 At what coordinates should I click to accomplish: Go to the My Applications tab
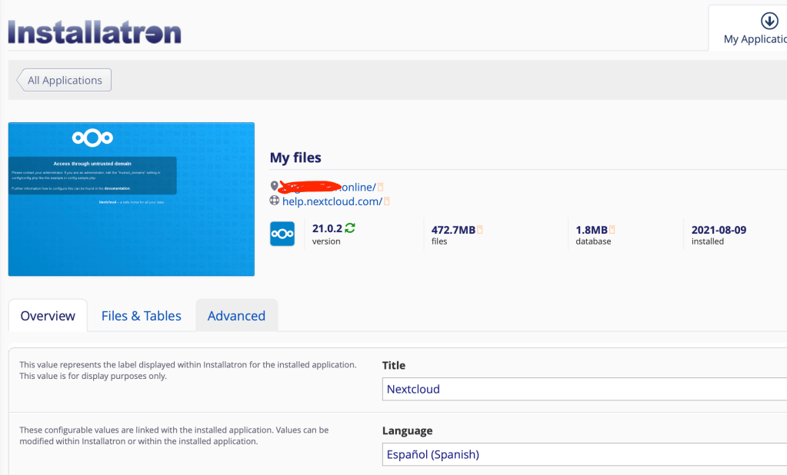[x=754, y=38]
